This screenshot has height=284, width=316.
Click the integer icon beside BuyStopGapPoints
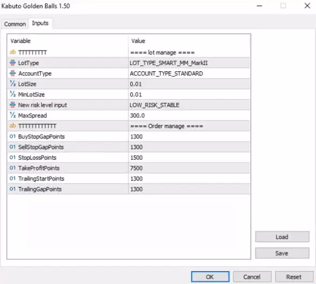(12, 137)
